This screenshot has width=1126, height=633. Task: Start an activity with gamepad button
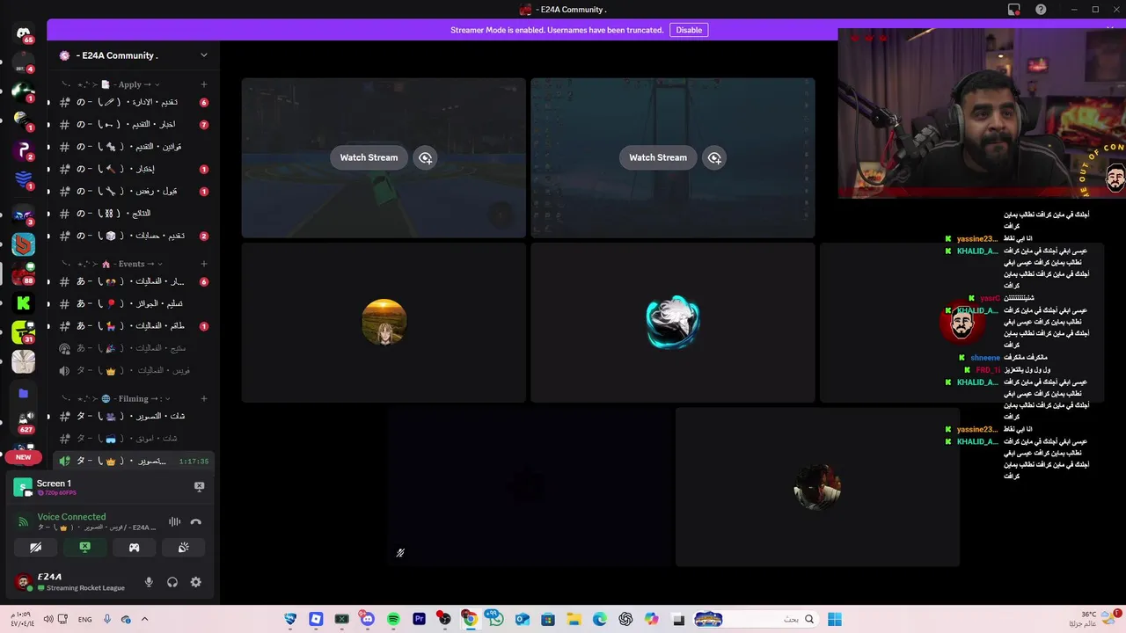(x=134, y=547)
